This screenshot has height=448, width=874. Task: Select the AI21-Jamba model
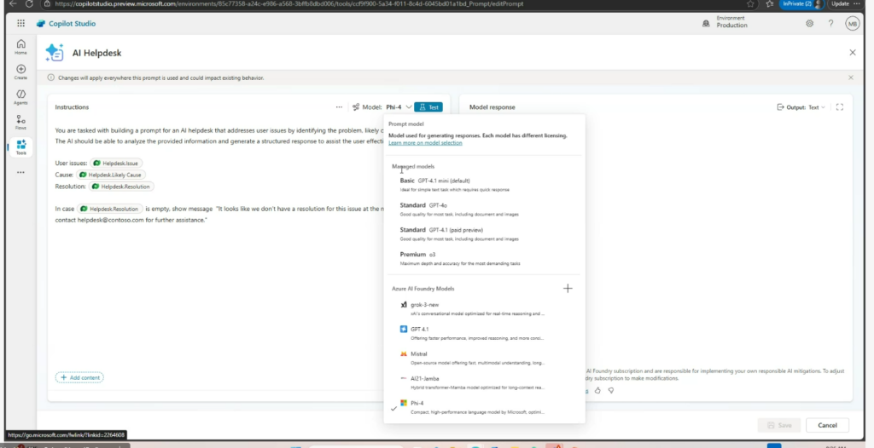click(x=484, y=382)
